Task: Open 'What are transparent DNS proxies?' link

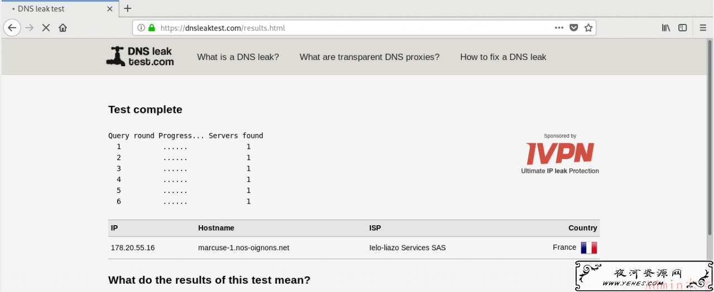Action: click(x=369, y=57)
